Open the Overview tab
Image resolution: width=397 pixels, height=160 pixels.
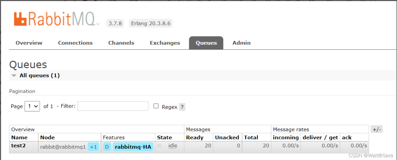coord(29,43)
